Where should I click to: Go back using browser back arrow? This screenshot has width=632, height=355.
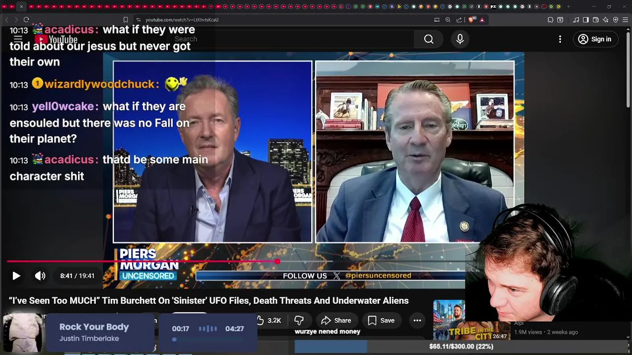coord(6,20)
